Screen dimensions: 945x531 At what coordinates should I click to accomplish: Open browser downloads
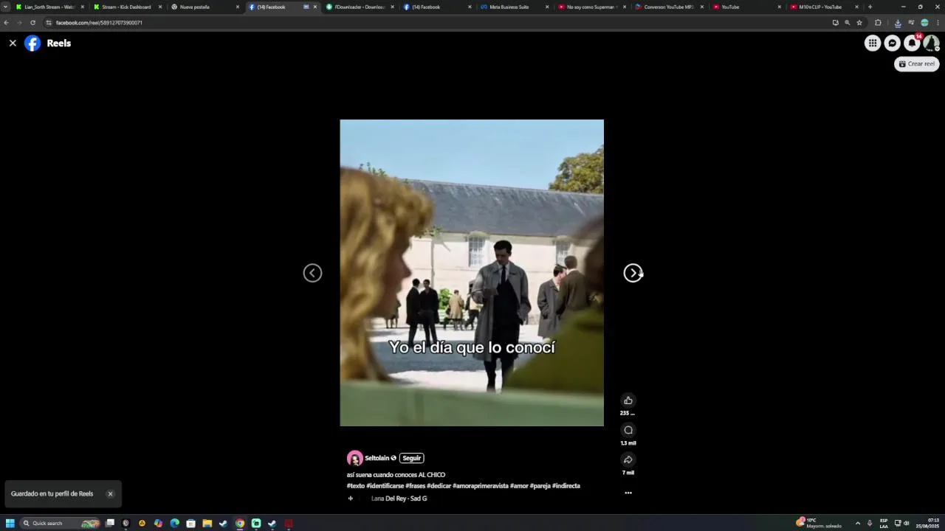[898, 23]
